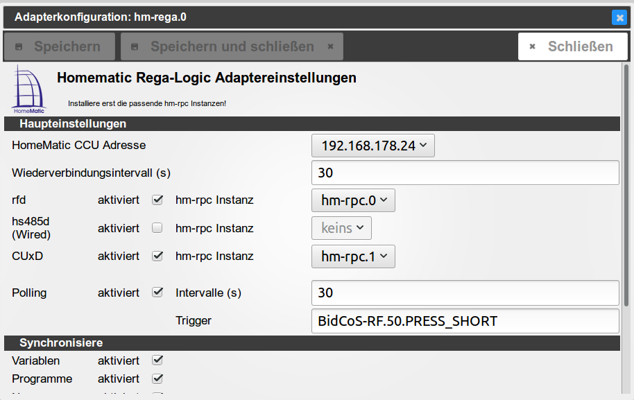Click the 'Trigger' label

[194, 321]
